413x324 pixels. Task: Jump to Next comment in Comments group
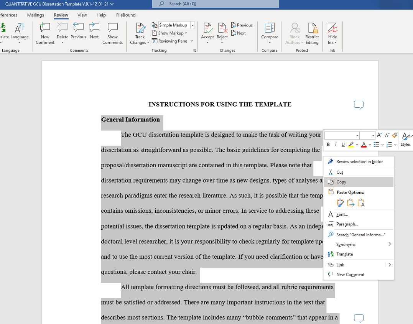(94, 28)
